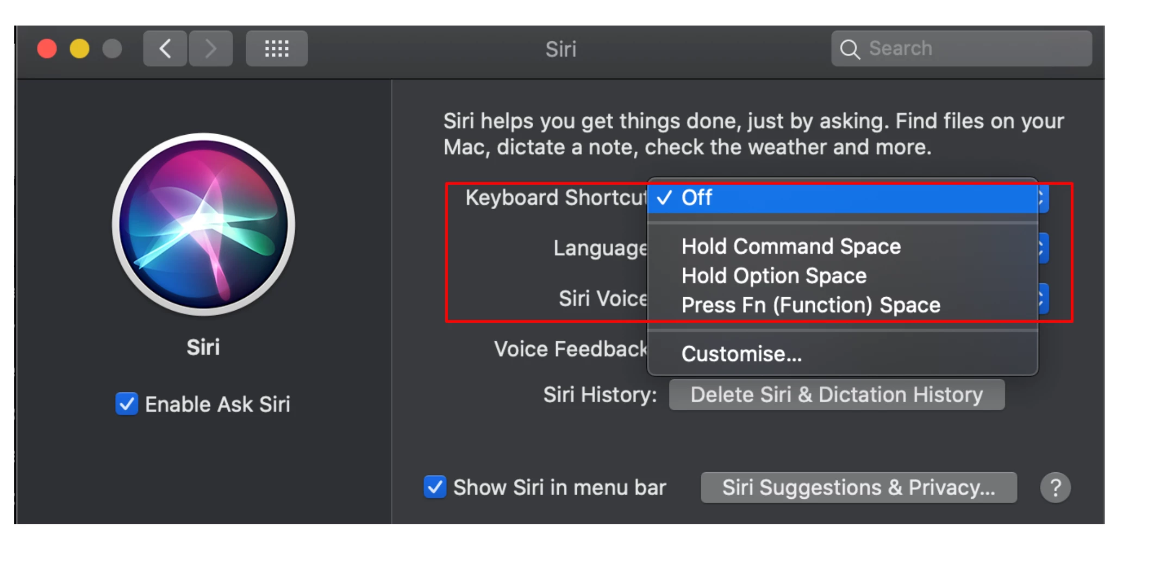
Task: Click the large Siri logo icon
Action: coord(203,224)
